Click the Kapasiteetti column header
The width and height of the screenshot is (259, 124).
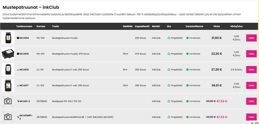tap(142, 26)
